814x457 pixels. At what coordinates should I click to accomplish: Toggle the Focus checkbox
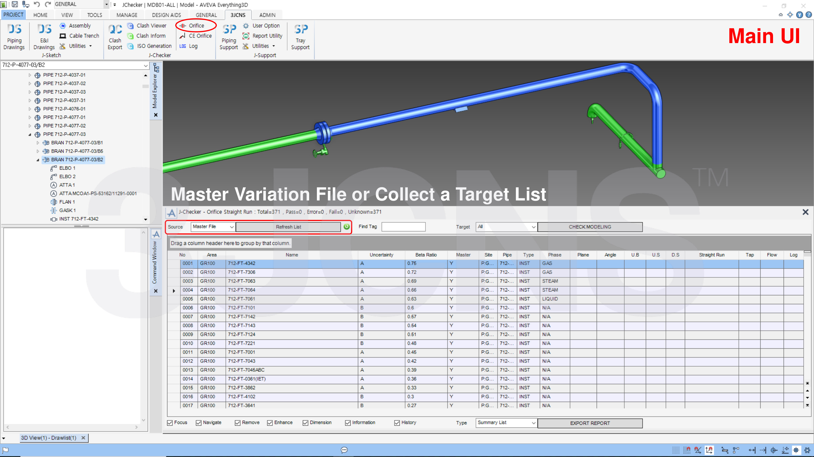tap(170, 423)
